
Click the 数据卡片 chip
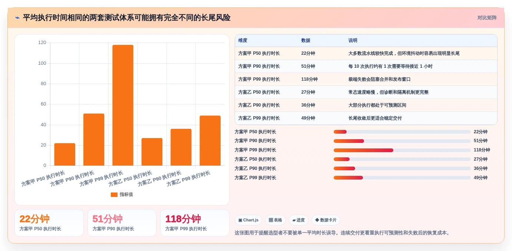(326, 220)
